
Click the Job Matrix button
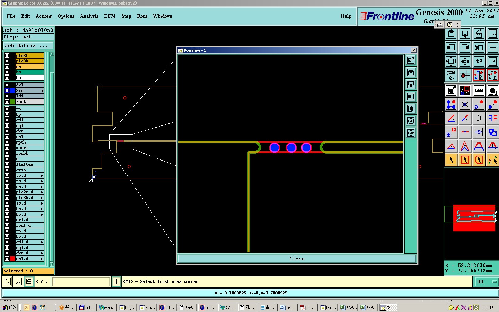pos(28,46)
